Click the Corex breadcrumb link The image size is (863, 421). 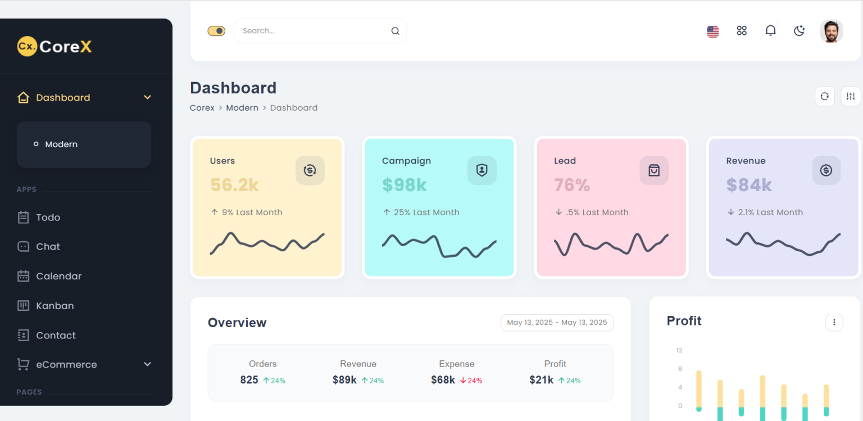point(202,107)
